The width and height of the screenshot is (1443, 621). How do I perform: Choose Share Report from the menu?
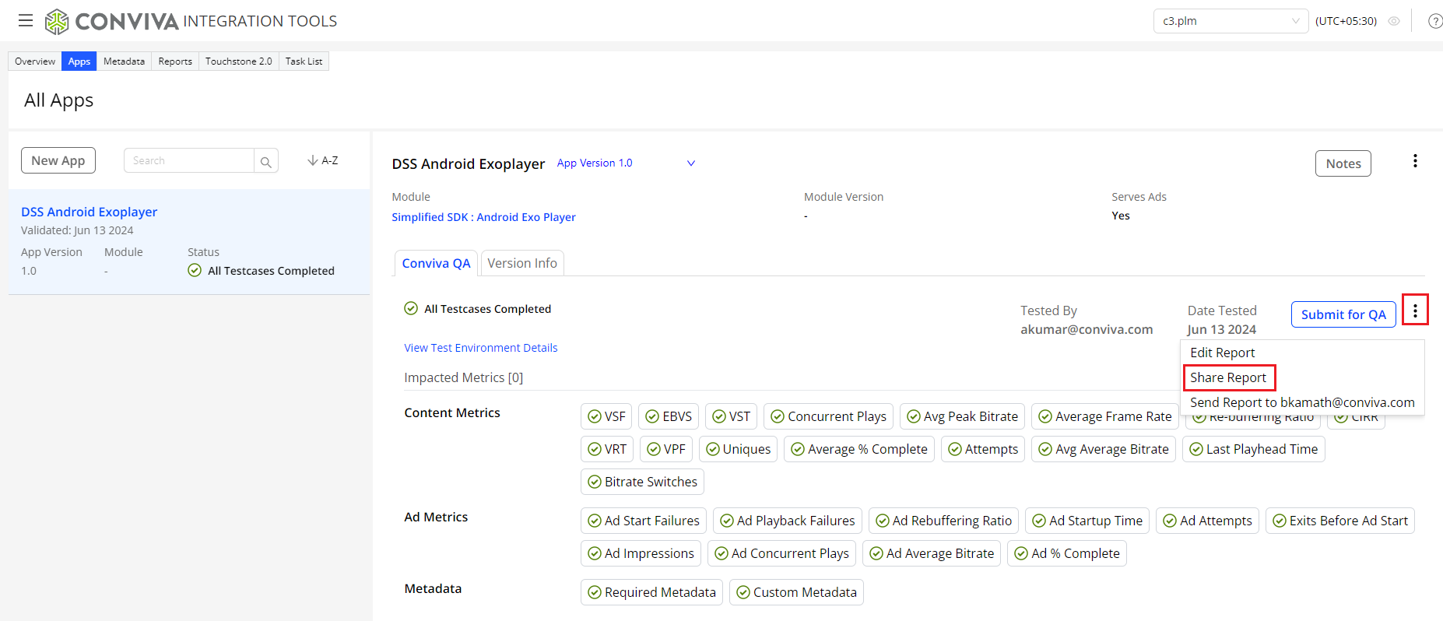[x=1228, y=377]
